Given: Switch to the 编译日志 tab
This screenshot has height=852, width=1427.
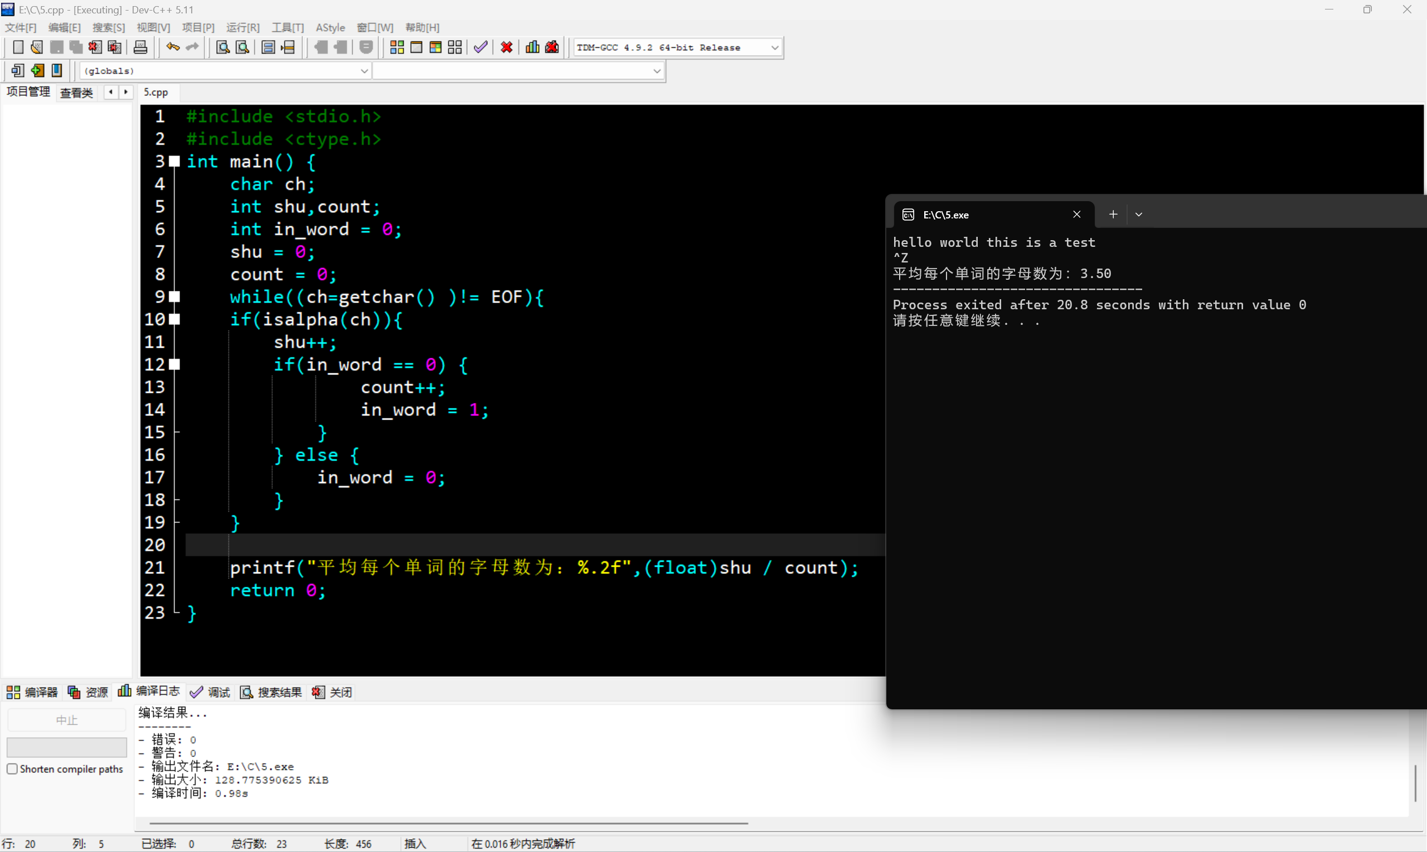Looking at the screenshot, I should tap(149, 692).
